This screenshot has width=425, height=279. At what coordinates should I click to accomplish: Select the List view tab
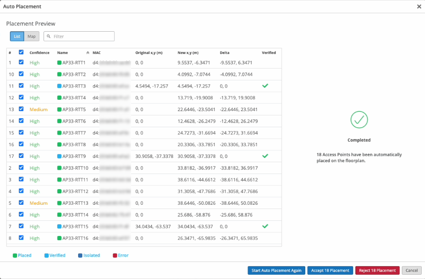(x=17, y=36)
